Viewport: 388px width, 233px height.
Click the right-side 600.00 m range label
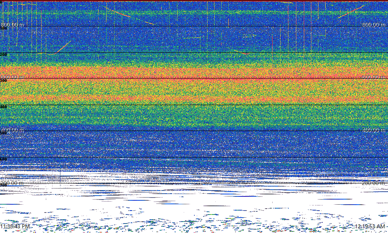click(374, 77)
